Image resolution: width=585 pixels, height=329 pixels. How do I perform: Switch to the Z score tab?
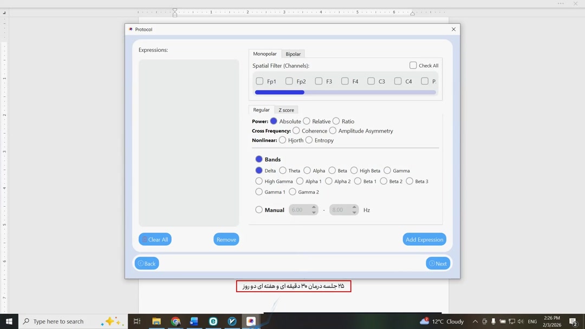pos(286,110)
